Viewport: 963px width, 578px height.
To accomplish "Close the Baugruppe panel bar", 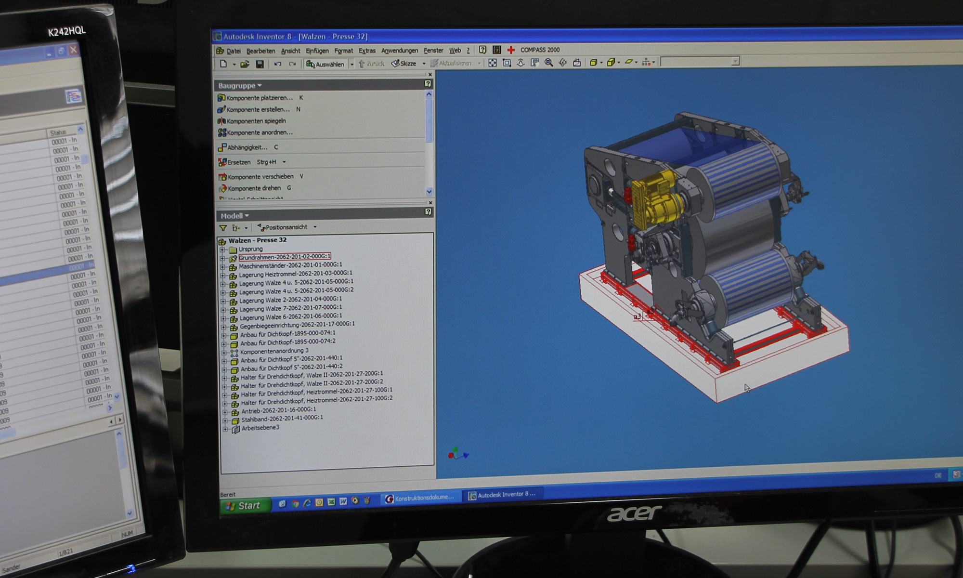I will 430,75.
